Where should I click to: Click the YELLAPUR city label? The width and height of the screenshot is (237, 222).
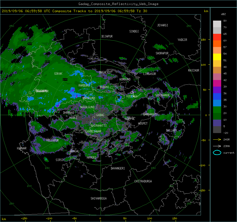(x=52, y=140)
